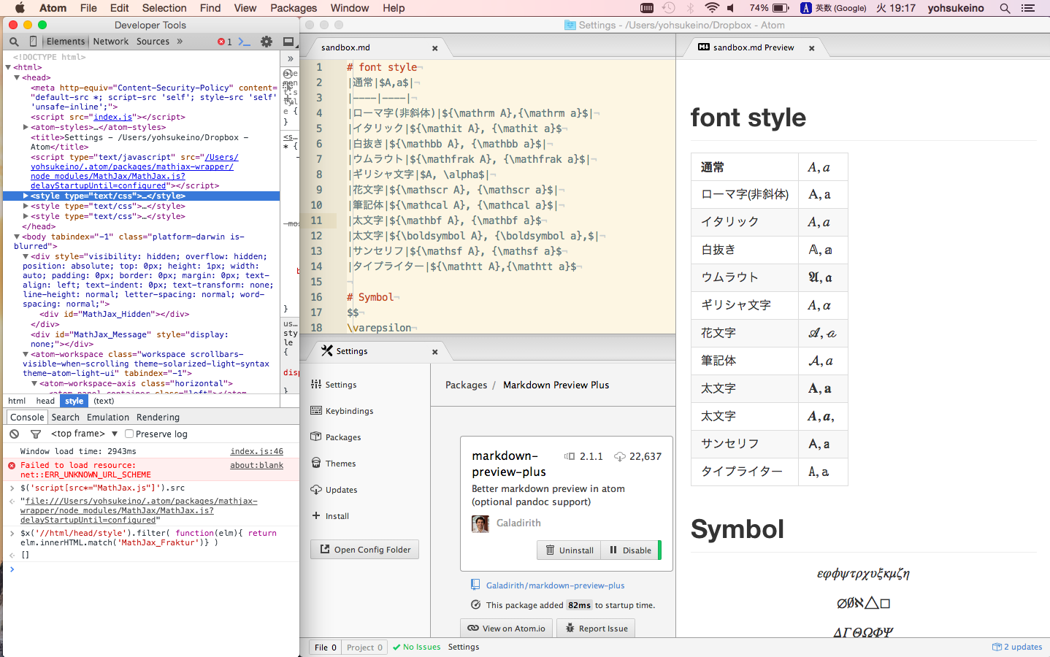Clear the console log with the ban icon
Image resolution: width=1050 pixels, height=657 pixels.
(x=15, y=434)
